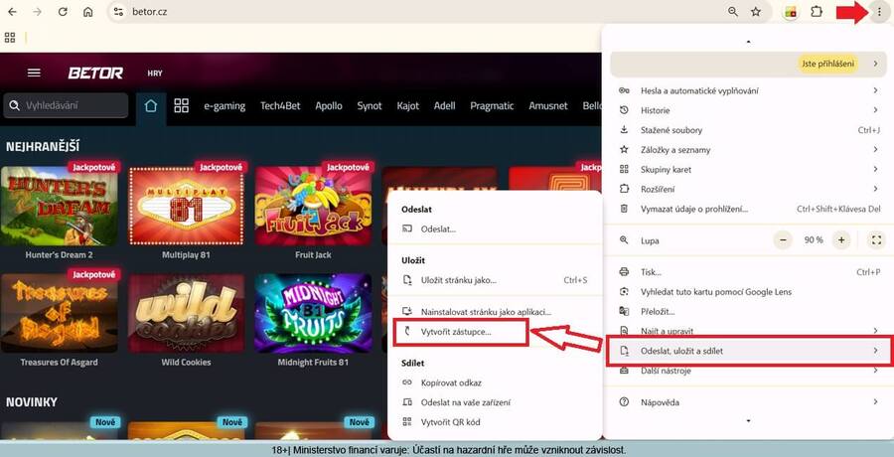Open Fruit Jack game thumbnail
Viewport: 894px width, 457px height.
click(313, 206)
